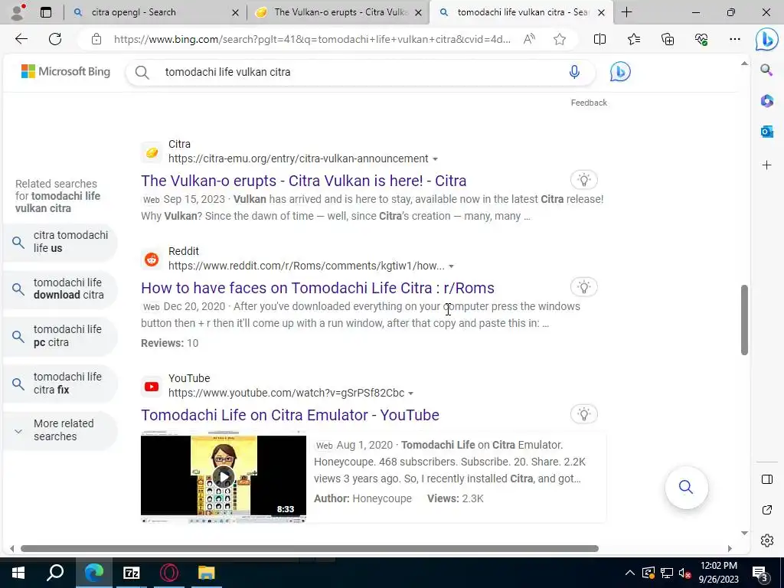Open the Edge profile icon

[18, 12]
